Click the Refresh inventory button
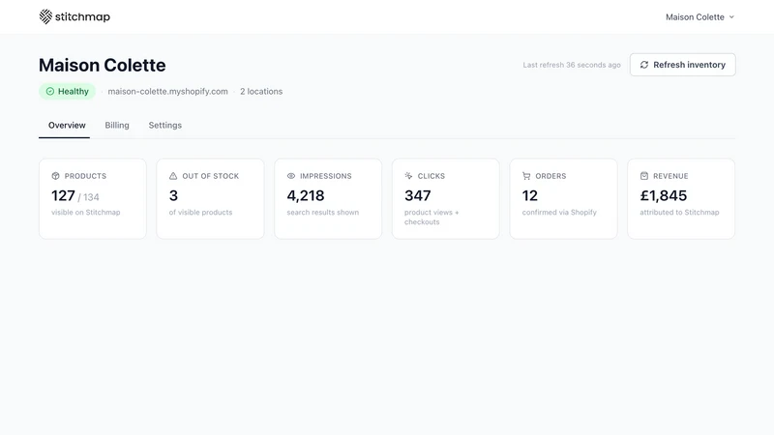774x435 pixels. 683,65
